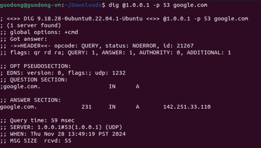The width and height of the screenshot is (261, 148).
Task: Click the IP address 142.251.33.110 in the answer
Action: click(x=187, y=107)
